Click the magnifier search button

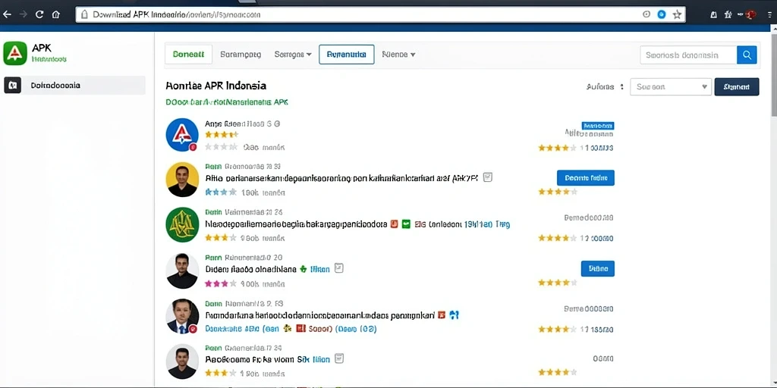(x=747, y=55)
